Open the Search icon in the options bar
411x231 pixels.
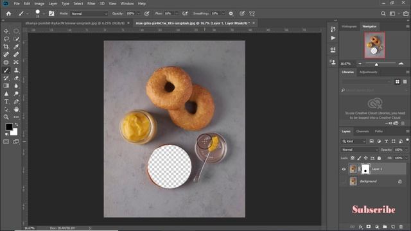[383, 13]
